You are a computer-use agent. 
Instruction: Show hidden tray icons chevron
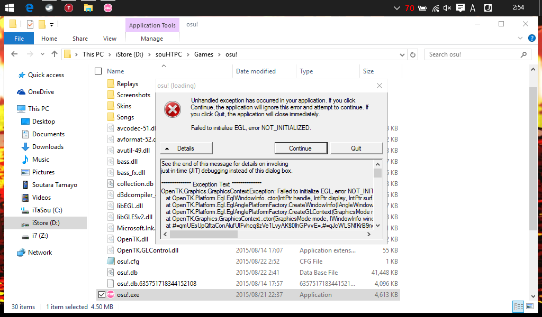click(397, 8)
